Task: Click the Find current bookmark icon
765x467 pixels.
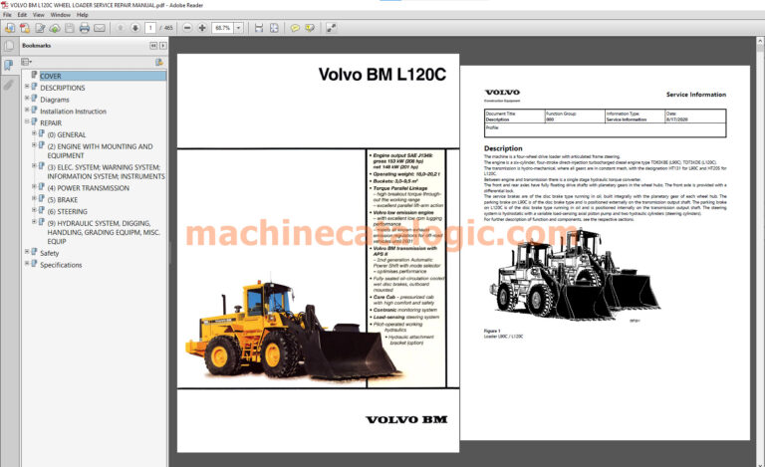Action: click(159, 62)
